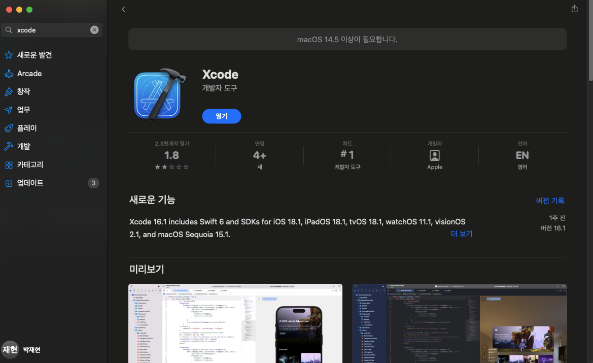Open the share sheet icon
The image size is (593, 363).
click(x=574, y=9)
